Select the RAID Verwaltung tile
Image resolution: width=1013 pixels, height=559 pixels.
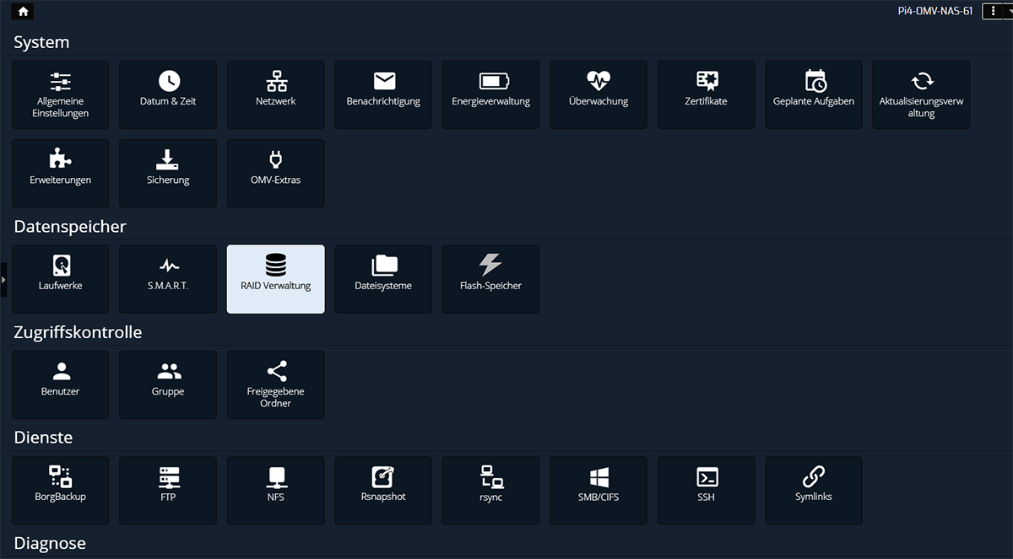pos(275,279)
